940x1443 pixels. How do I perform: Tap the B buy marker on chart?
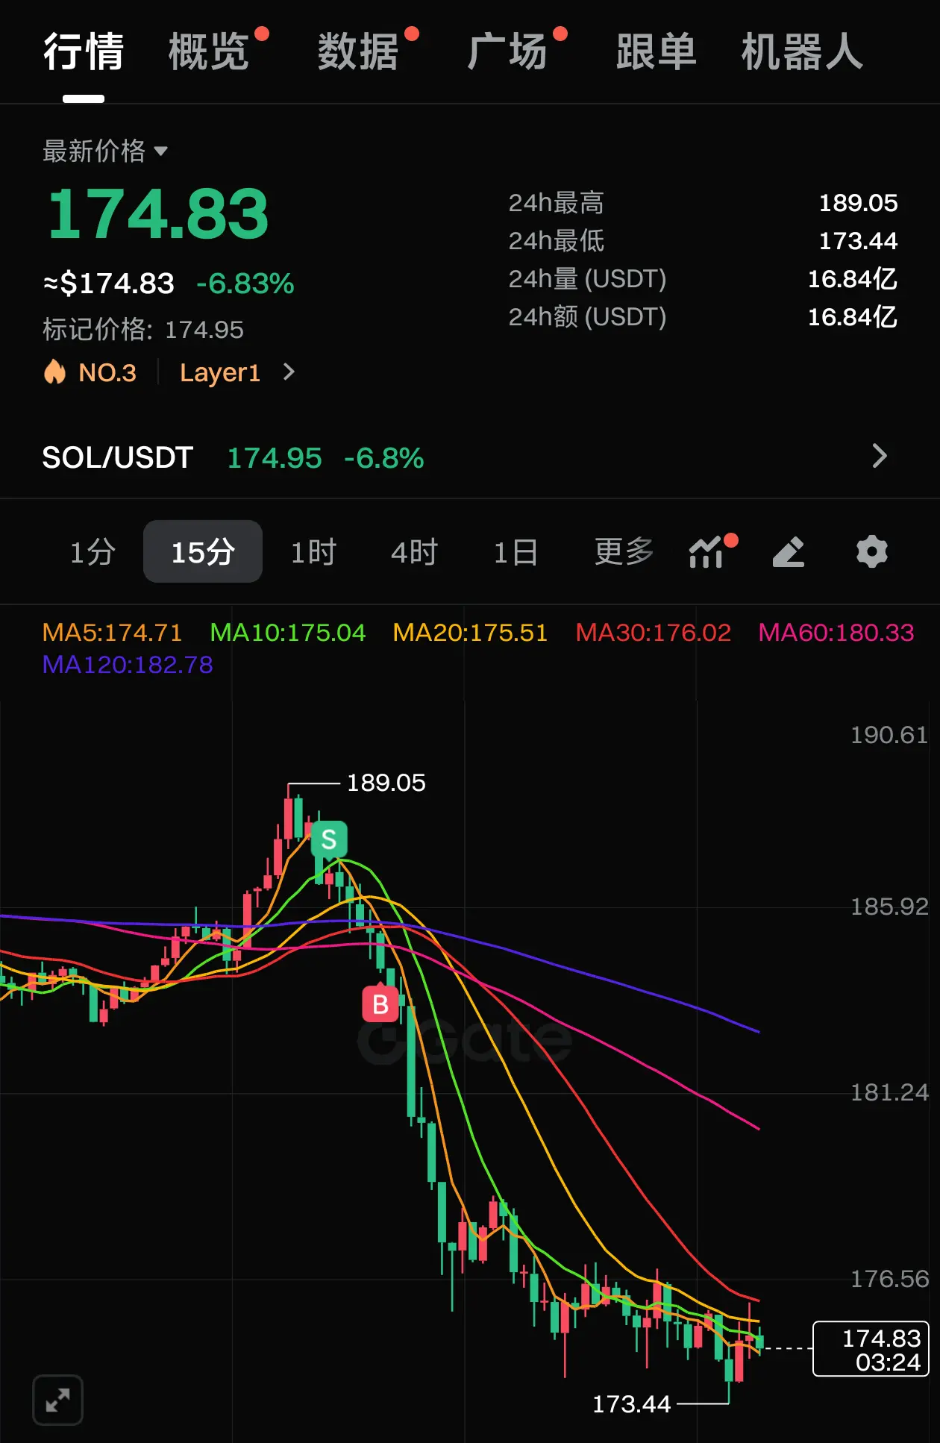tap(380, 1004)
